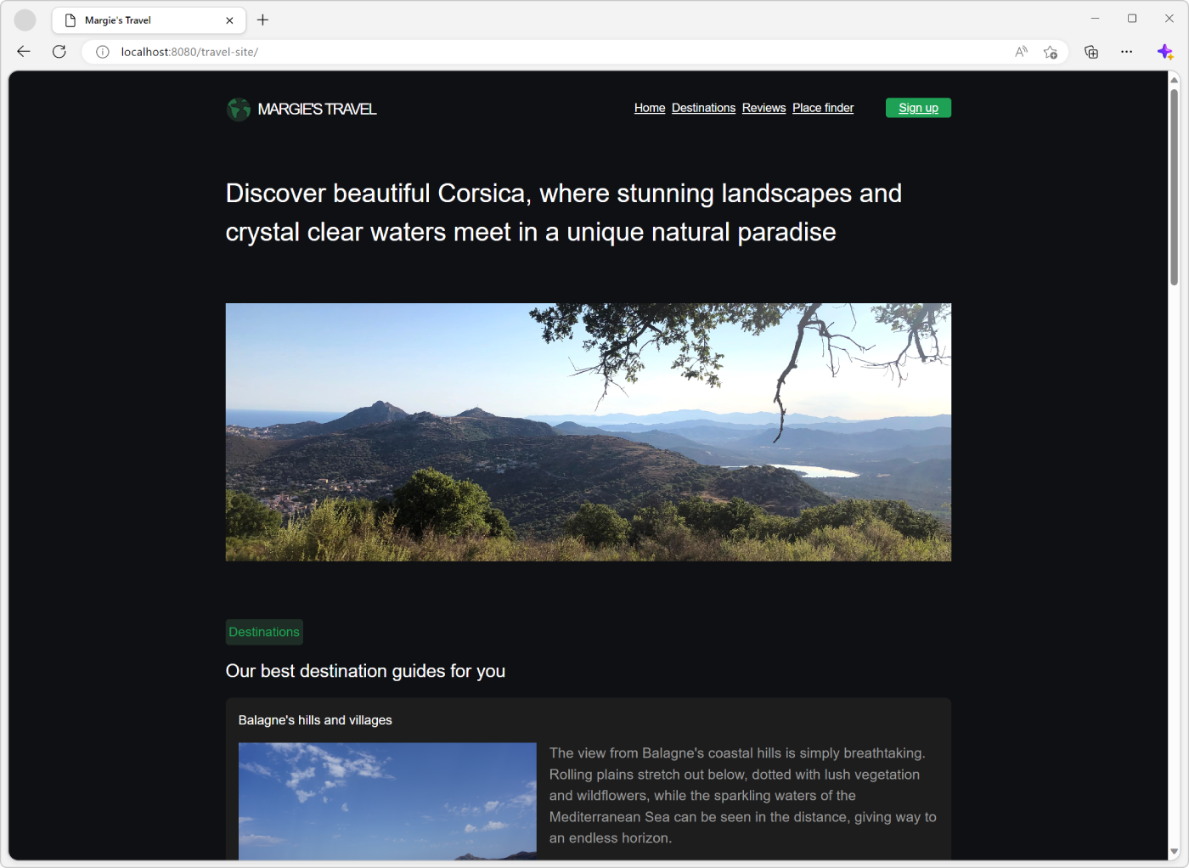Open the Place finder link
The image size is (1189, 868).
tap(822, 108)
